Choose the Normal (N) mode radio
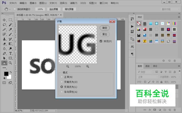 62,77
